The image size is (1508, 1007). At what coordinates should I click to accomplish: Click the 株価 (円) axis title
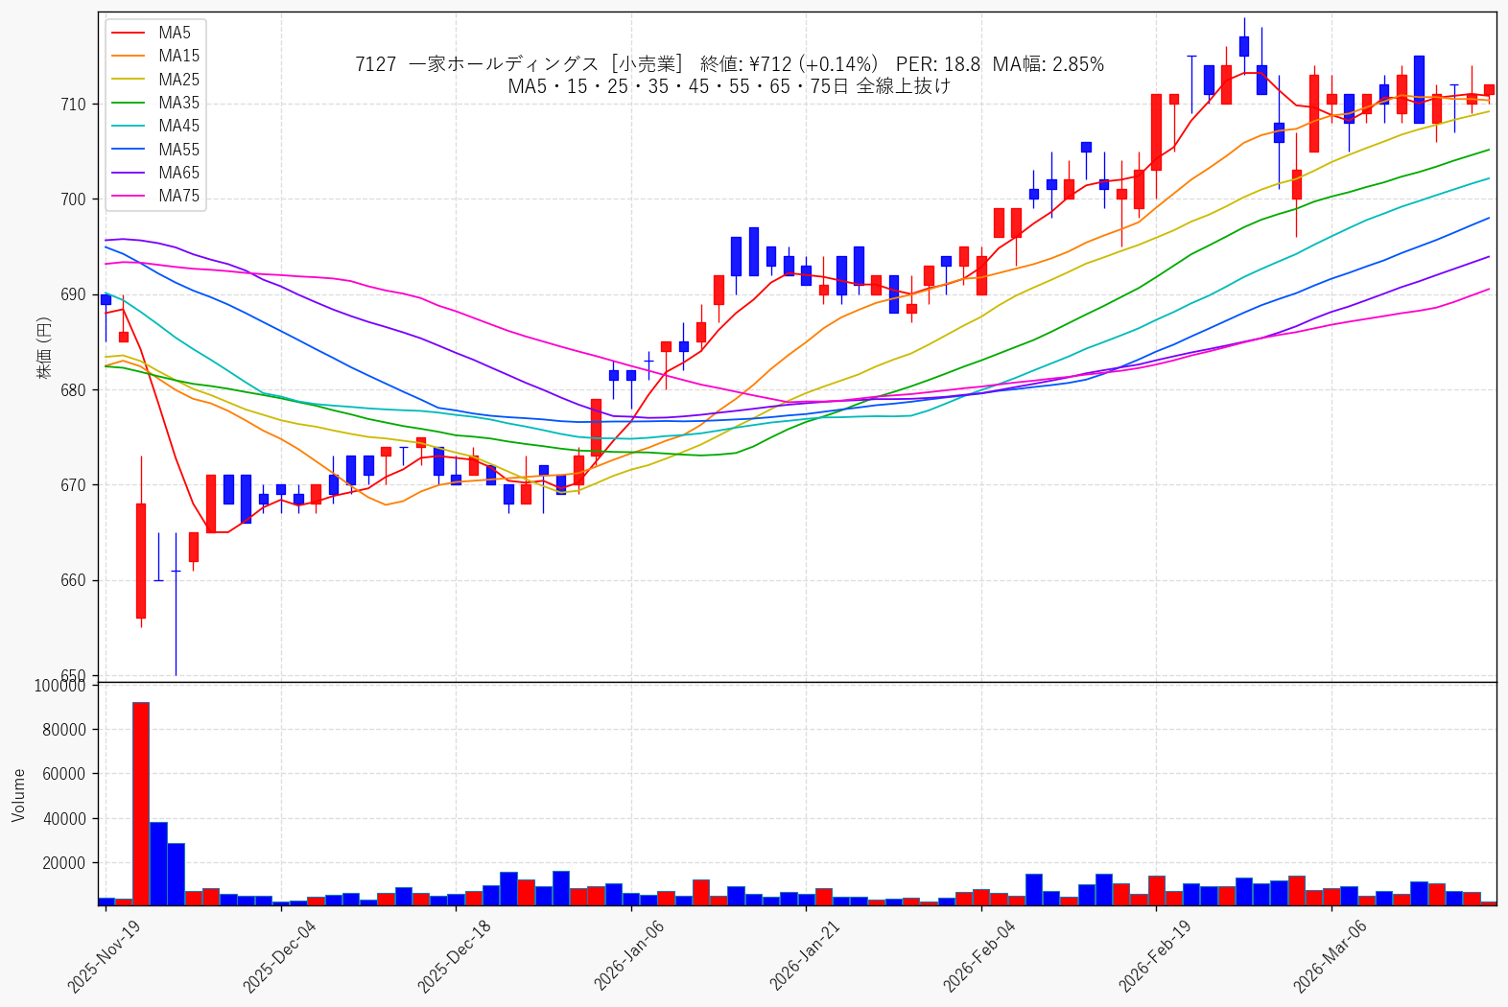[x=44, y=347]
